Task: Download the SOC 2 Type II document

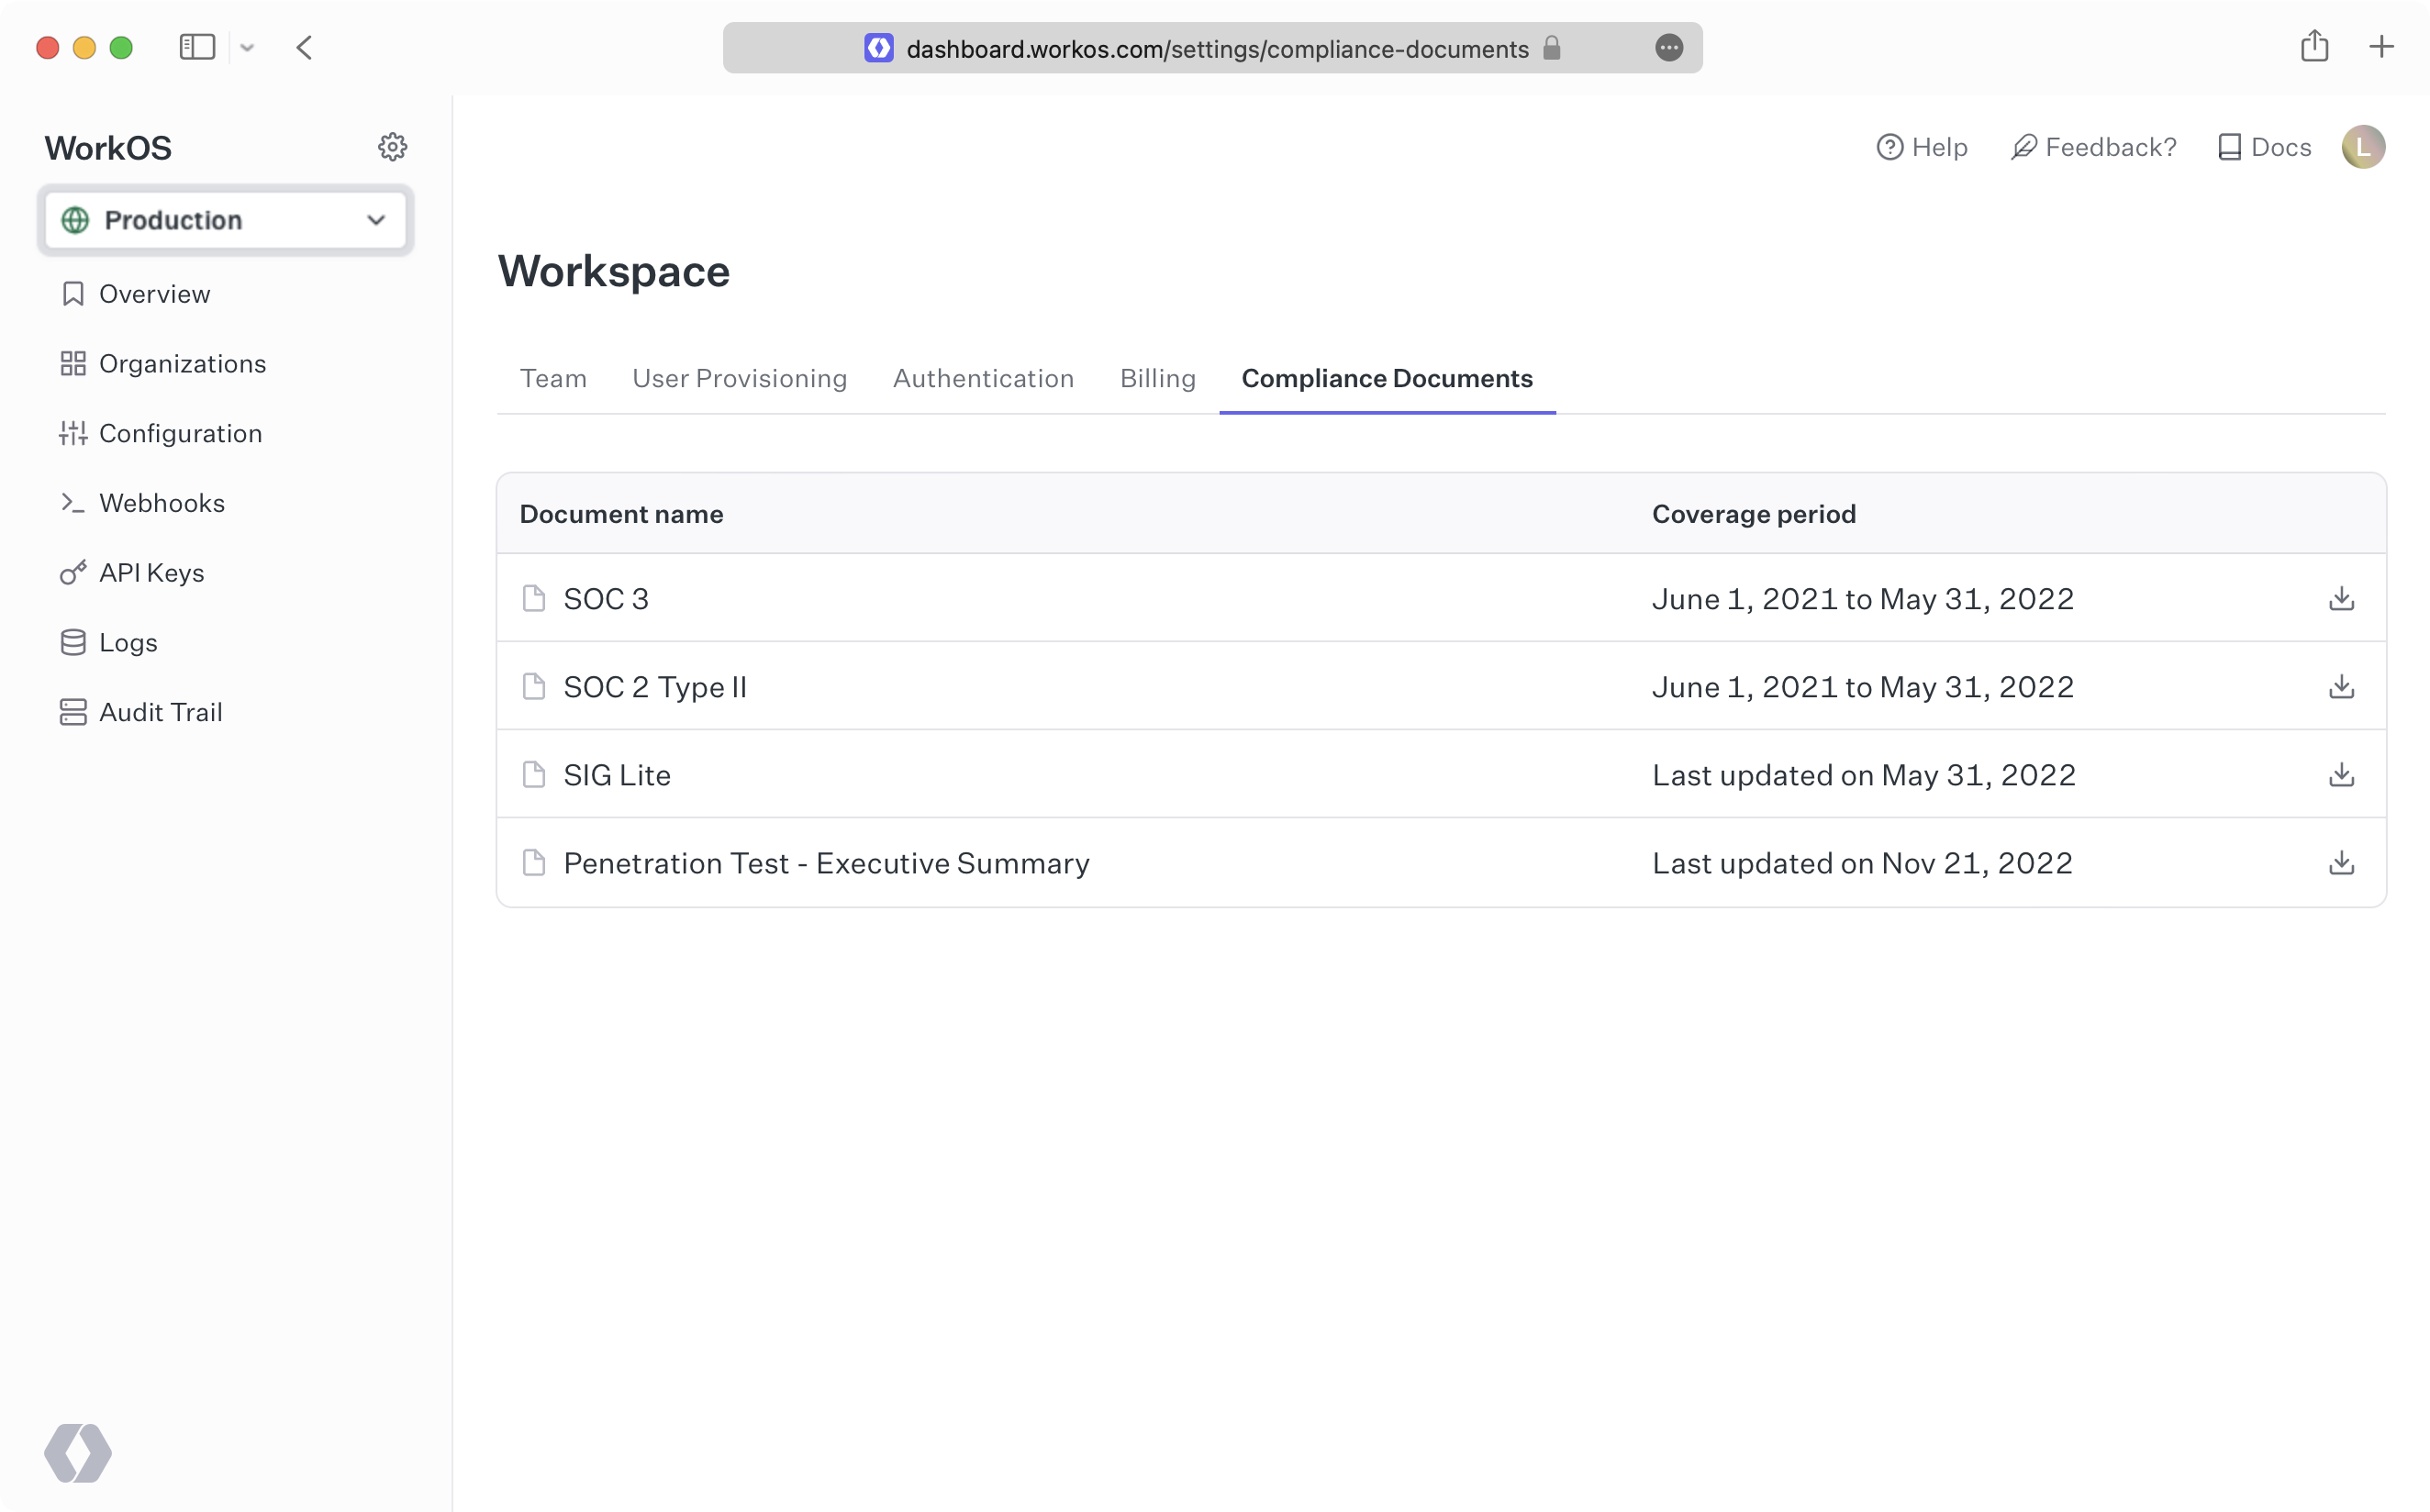Action: coord(2341,686)
